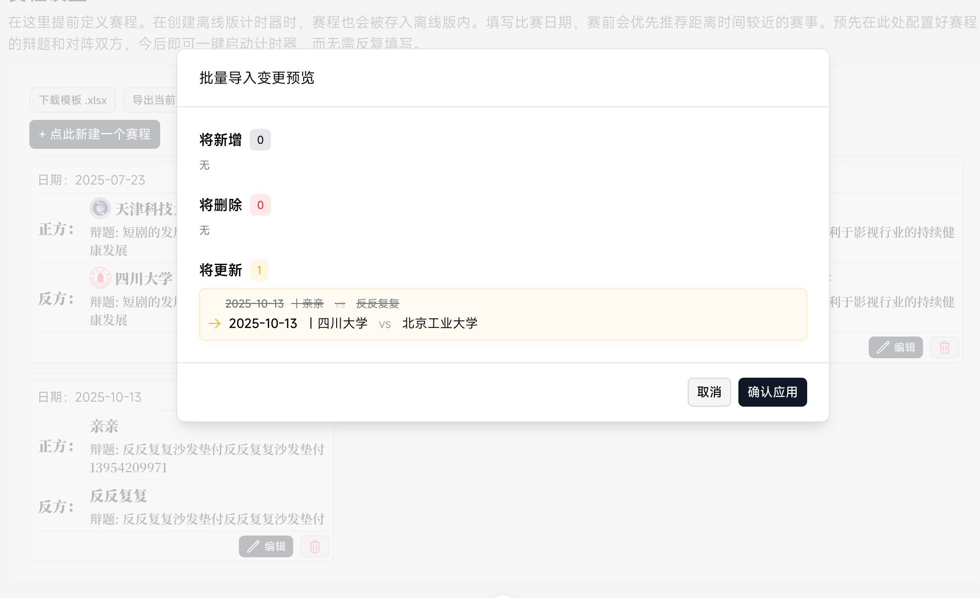The height and width of the screenshot is (598, 980).
Task: Click the 亲亲 team name in schedule
Action: tap(104, 426)
